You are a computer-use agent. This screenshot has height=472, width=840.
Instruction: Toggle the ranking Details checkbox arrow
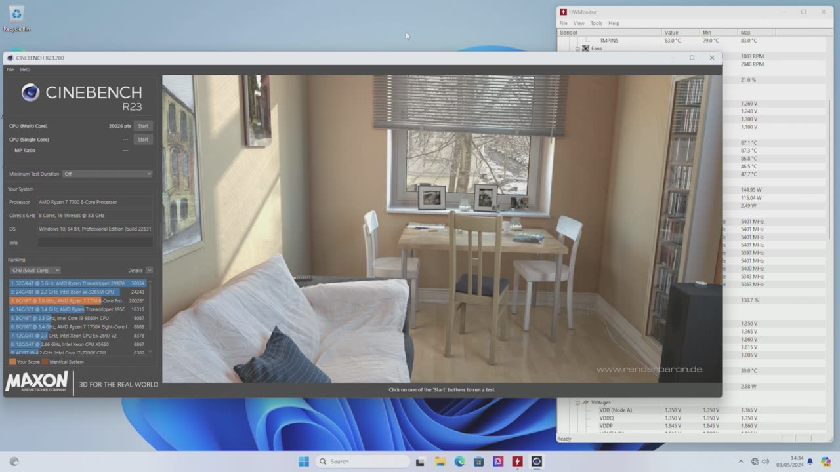(x=149, y=270)
